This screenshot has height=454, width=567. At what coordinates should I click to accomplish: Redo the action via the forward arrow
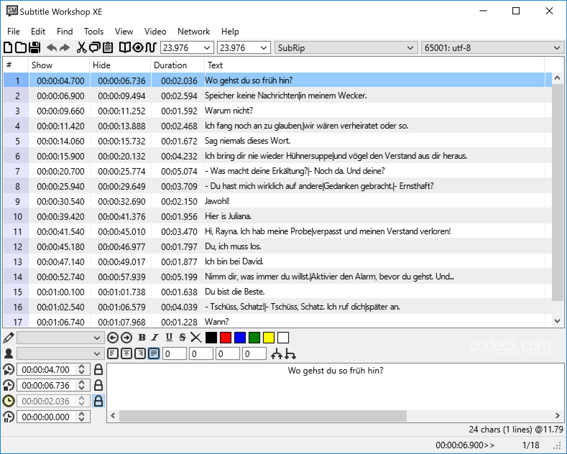65,47
